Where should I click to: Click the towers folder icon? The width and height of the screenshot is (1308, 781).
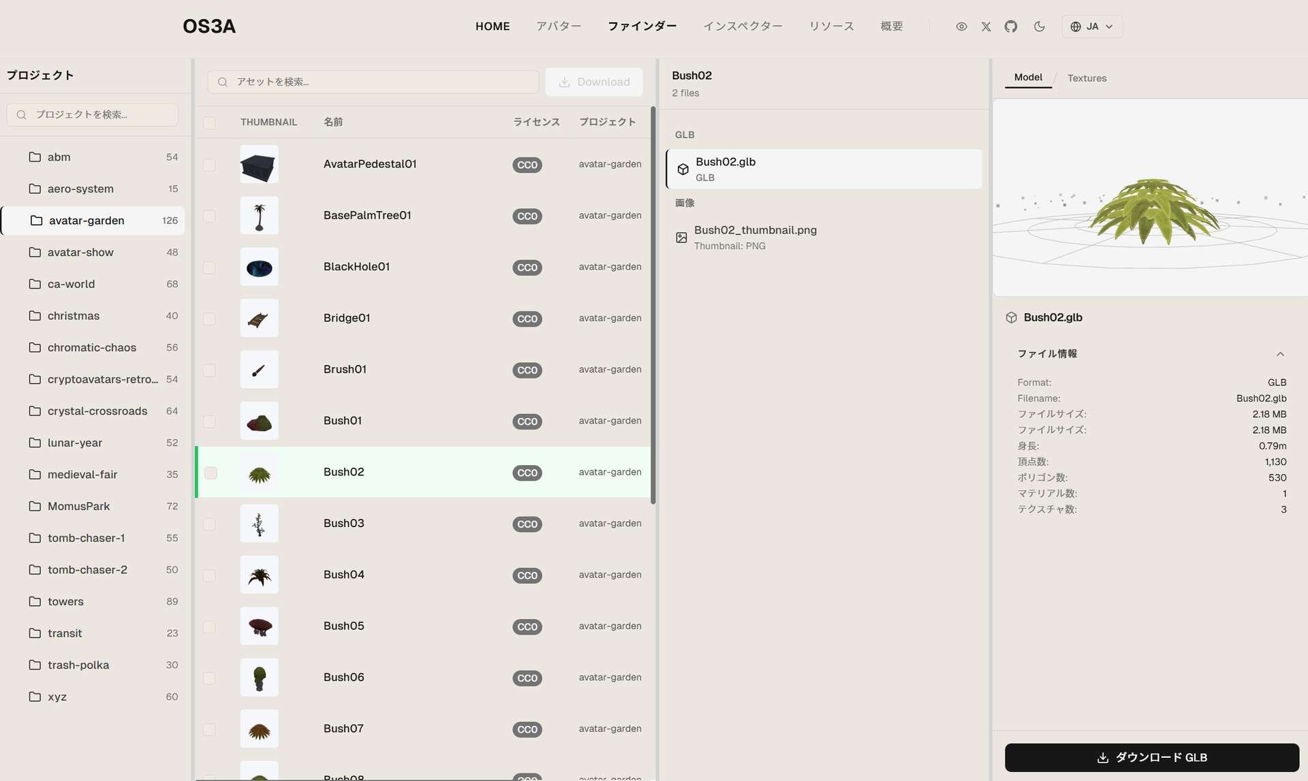(35, 601)
